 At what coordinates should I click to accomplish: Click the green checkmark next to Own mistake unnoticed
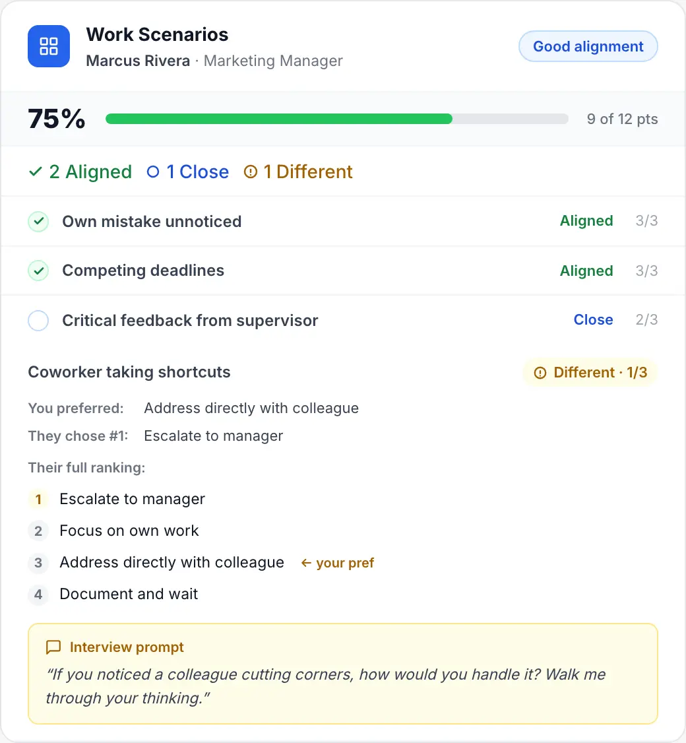pyautogui.click(x=38, y=222)
